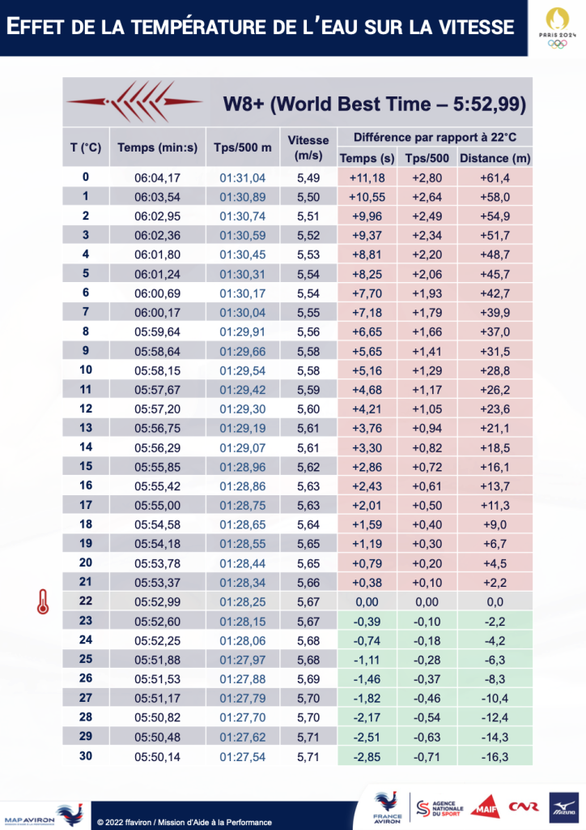Click the 22 °C temperature row label
Image resolution: width=586 pixels, height=830 pixels.
click(86, 601)
